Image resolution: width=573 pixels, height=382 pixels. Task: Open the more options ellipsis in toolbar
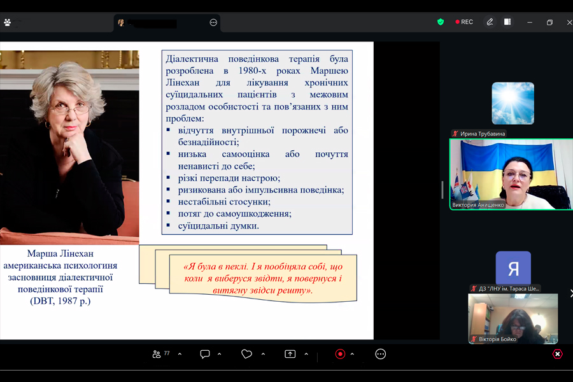tap(381, 354)
